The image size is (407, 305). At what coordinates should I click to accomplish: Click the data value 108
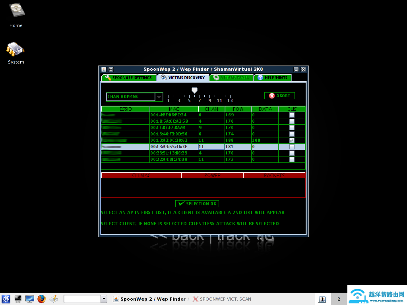tap(265, 140)
